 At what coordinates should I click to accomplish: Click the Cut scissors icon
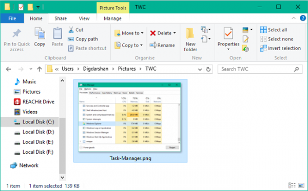[x=71, y=30]
